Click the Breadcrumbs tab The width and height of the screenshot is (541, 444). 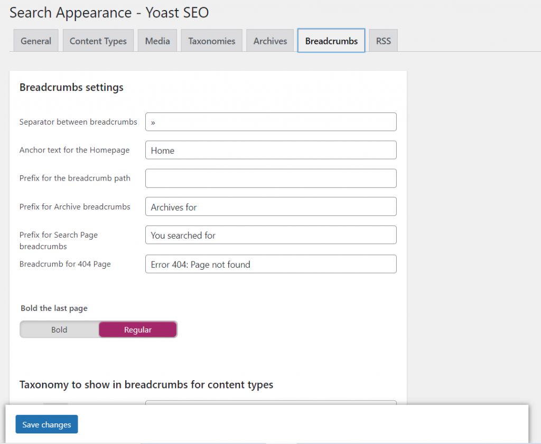(x=331, y=41)
